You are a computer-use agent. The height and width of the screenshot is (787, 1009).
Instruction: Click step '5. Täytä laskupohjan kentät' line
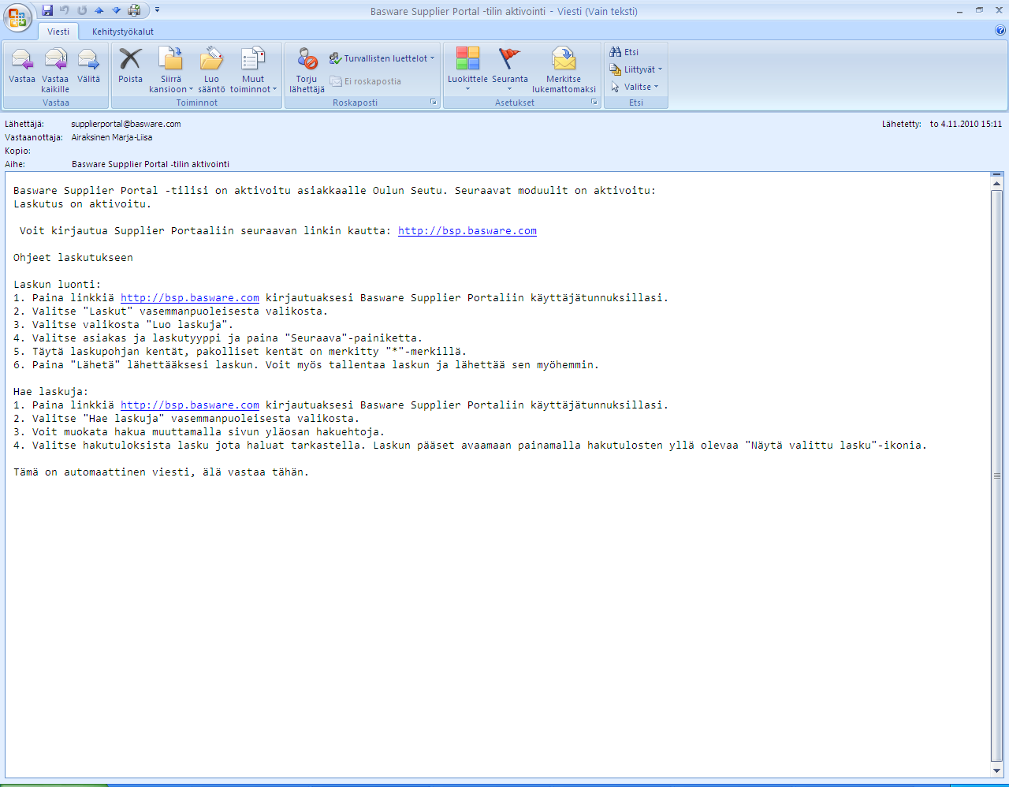tap(240, 352)
